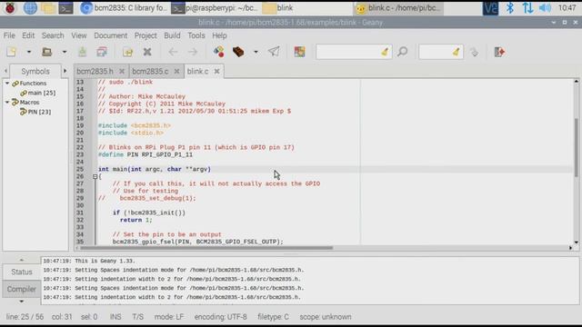Click the Bluetooth tray icon
Image resolution: width=582 pixels, height=327 pixels.
point(510,8)
